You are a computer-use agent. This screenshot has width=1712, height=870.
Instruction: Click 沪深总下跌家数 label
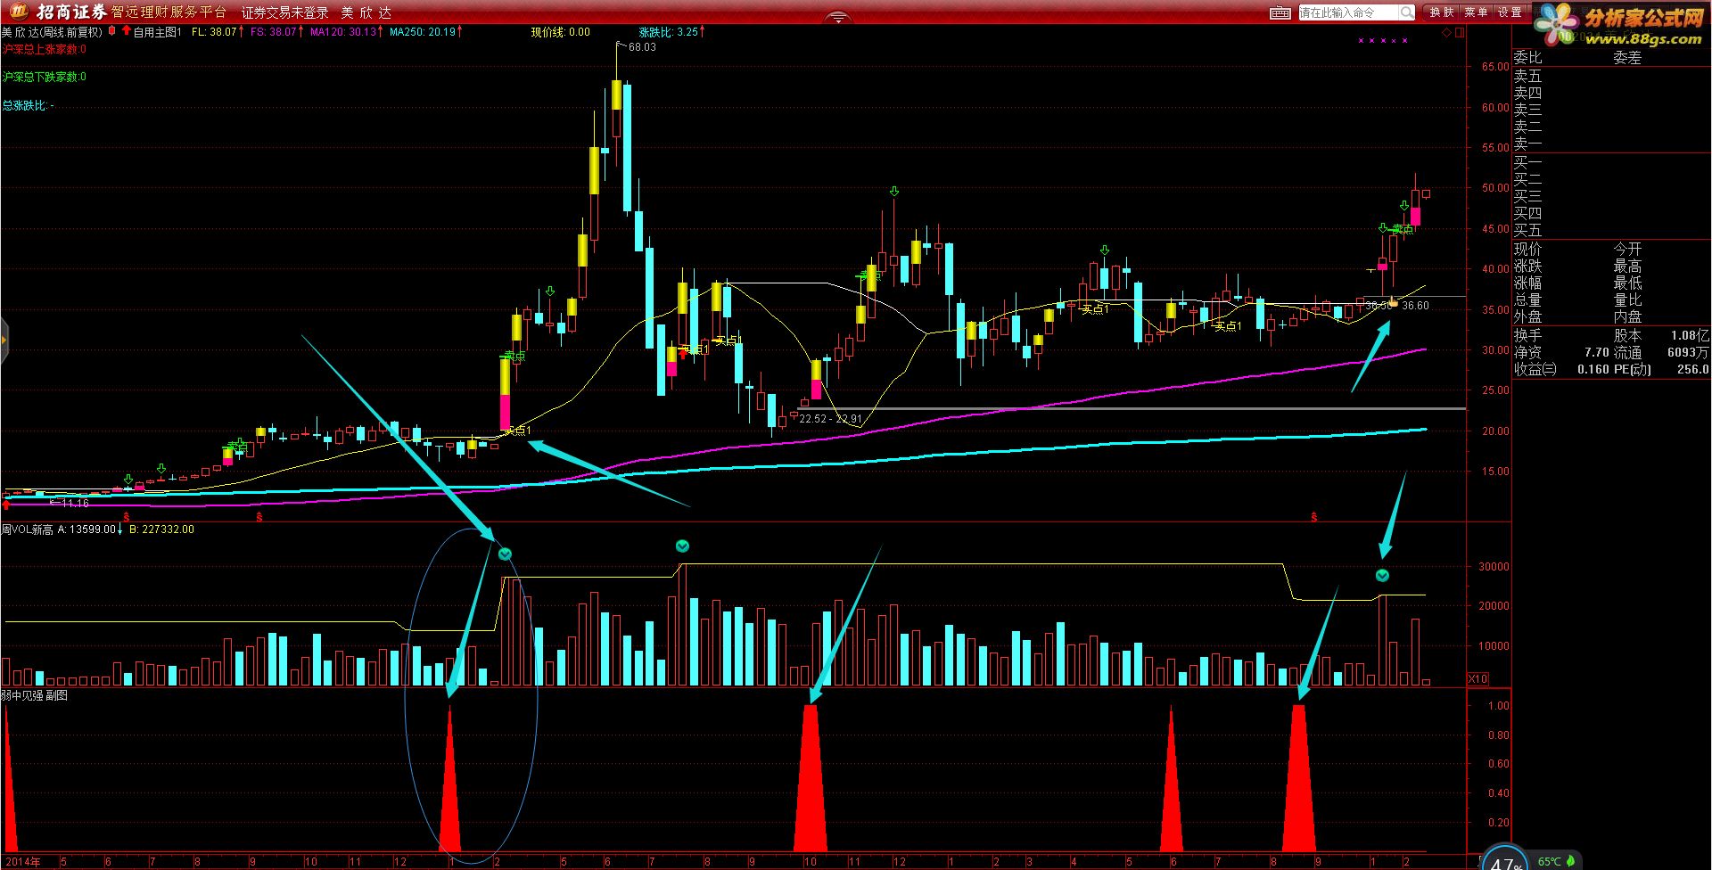tap(45, 78)
